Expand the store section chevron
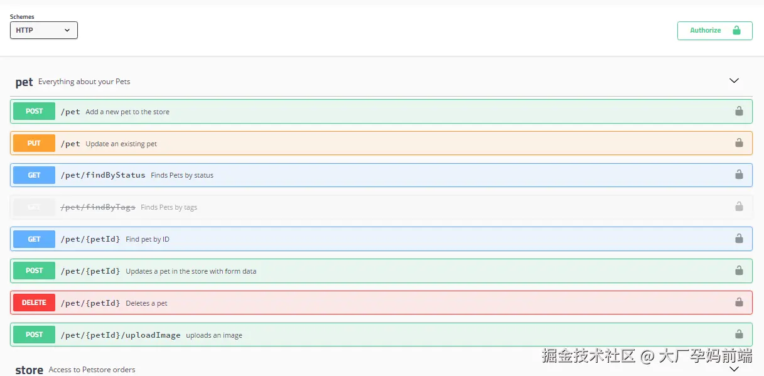This screenshot has width=764, height=376. click(734, 369)
